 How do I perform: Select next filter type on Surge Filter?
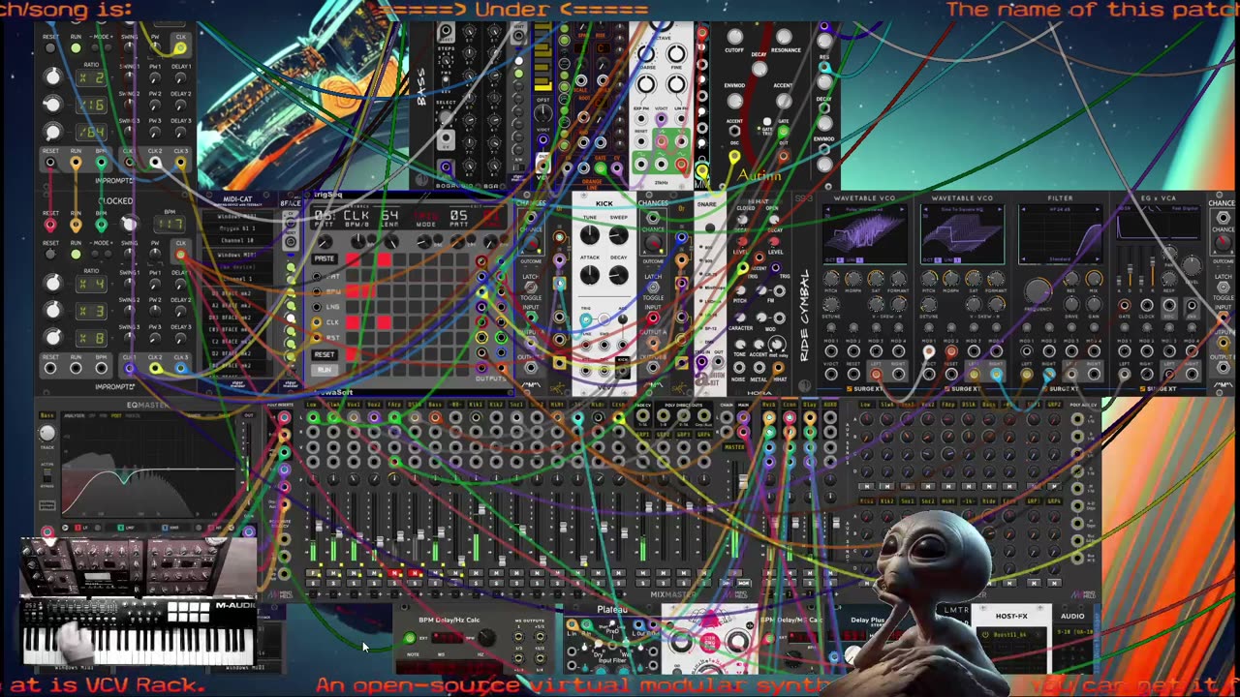[x=1100, y=209]
